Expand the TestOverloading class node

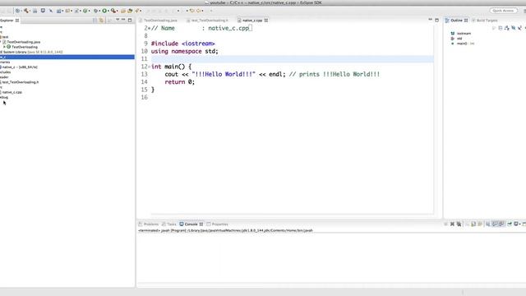click(4, 47)
